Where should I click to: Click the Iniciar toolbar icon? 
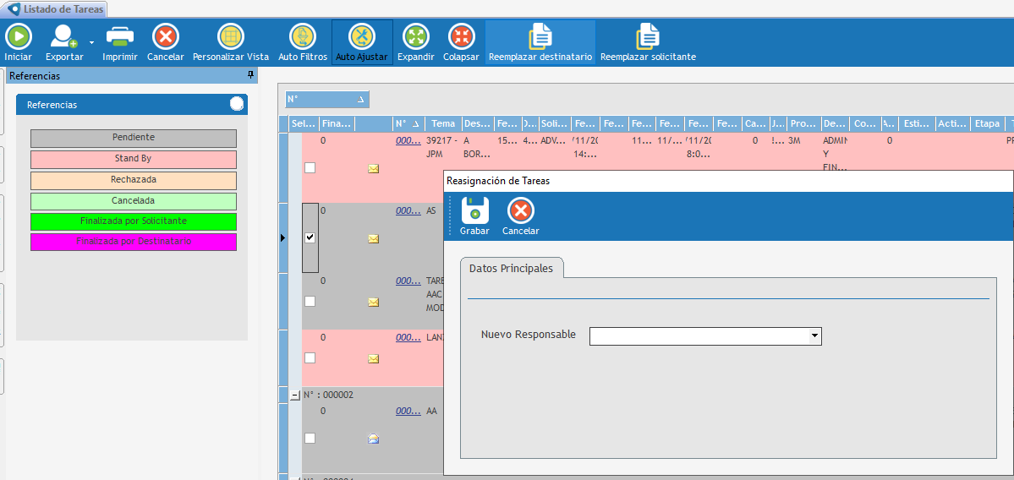[18, 36]
